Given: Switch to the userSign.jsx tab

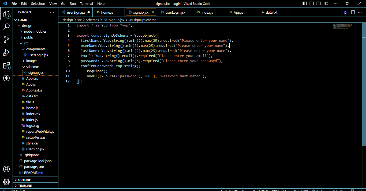Looking at the screenshot, I should pos(75,12).
